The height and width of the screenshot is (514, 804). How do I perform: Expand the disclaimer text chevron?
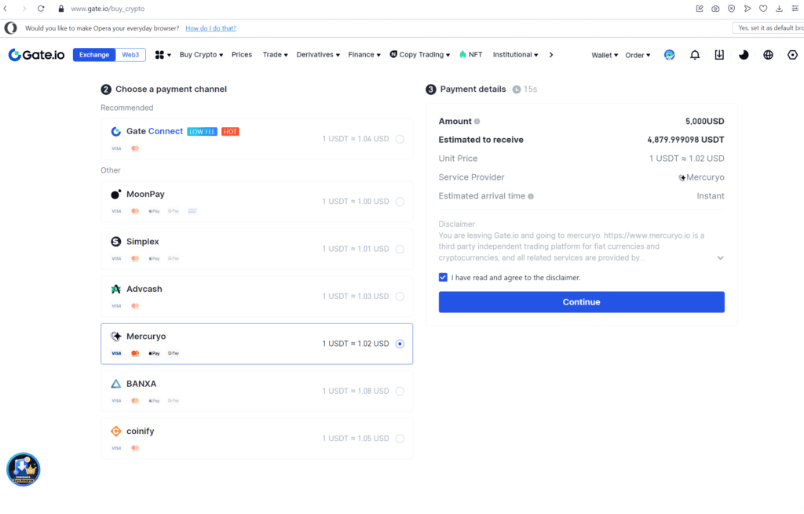tap(721, 257)
